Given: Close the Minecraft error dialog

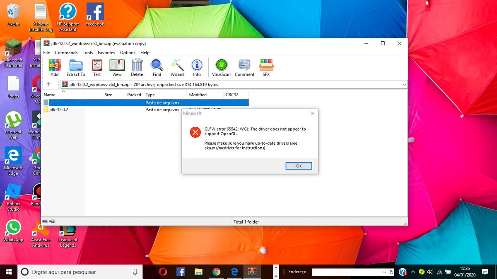Looking at the screenshot, I should [x=312, y=113].
